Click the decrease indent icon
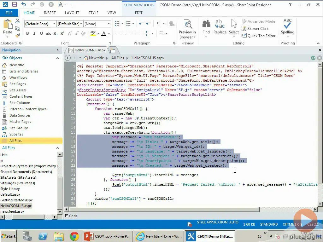 click(142, 24)
